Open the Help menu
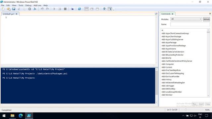 pyautogui.click(x=46, y=5)
